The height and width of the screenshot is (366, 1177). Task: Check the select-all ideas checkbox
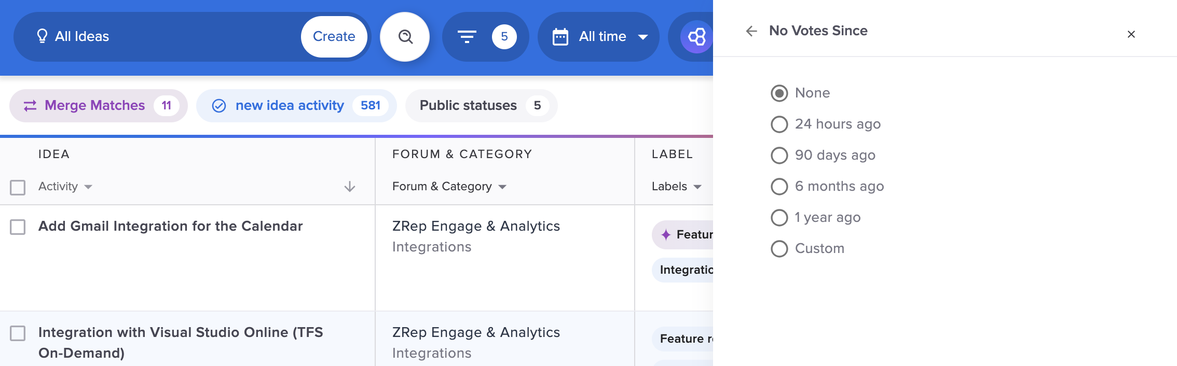pyautogui.click(x=18, y=187)
